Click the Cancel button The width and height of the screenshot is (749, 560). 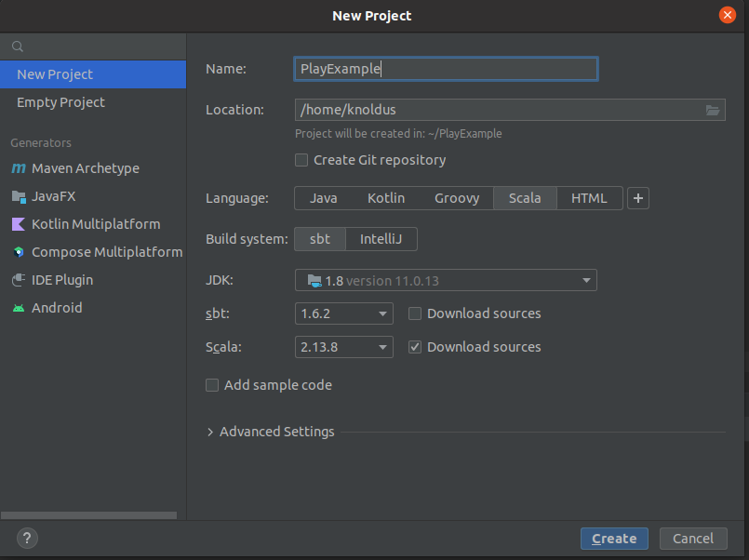[693, 539]
